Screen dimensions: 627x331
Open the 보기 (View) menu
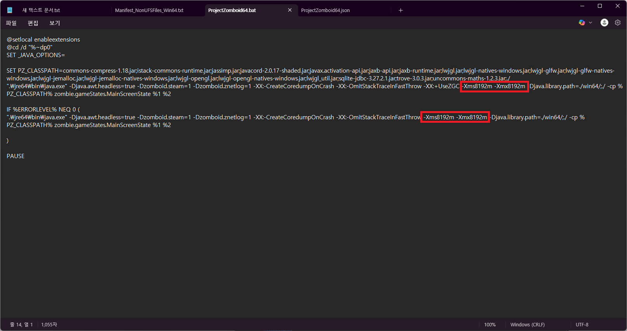coord(55,23)
